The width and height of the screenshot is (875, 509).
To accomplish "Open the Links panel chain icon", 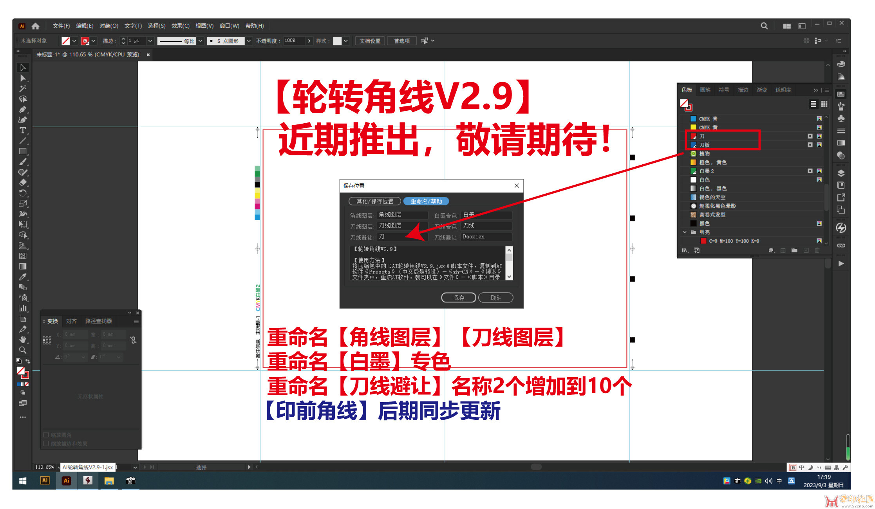I will (841, 246).
